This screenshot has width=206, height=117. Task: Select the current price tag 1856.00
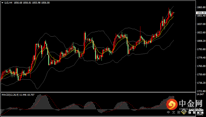(201, 13)
